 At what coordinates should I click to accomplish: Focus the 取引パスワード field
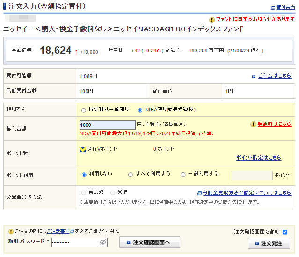tap(75, 242)
